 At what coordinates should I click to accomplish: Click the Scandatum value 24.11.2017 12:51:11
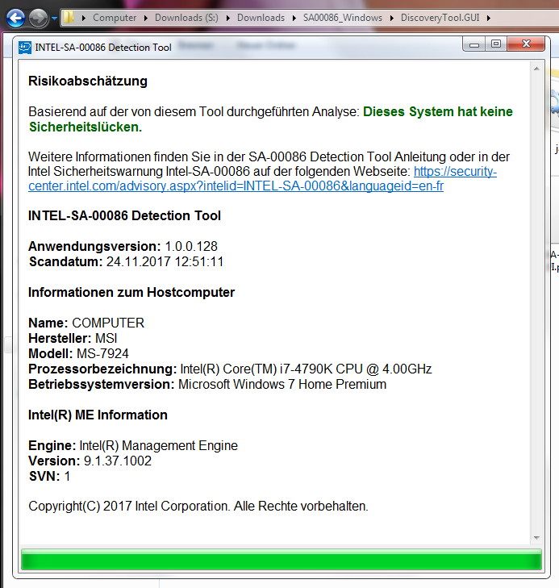[x=165, y=262]
